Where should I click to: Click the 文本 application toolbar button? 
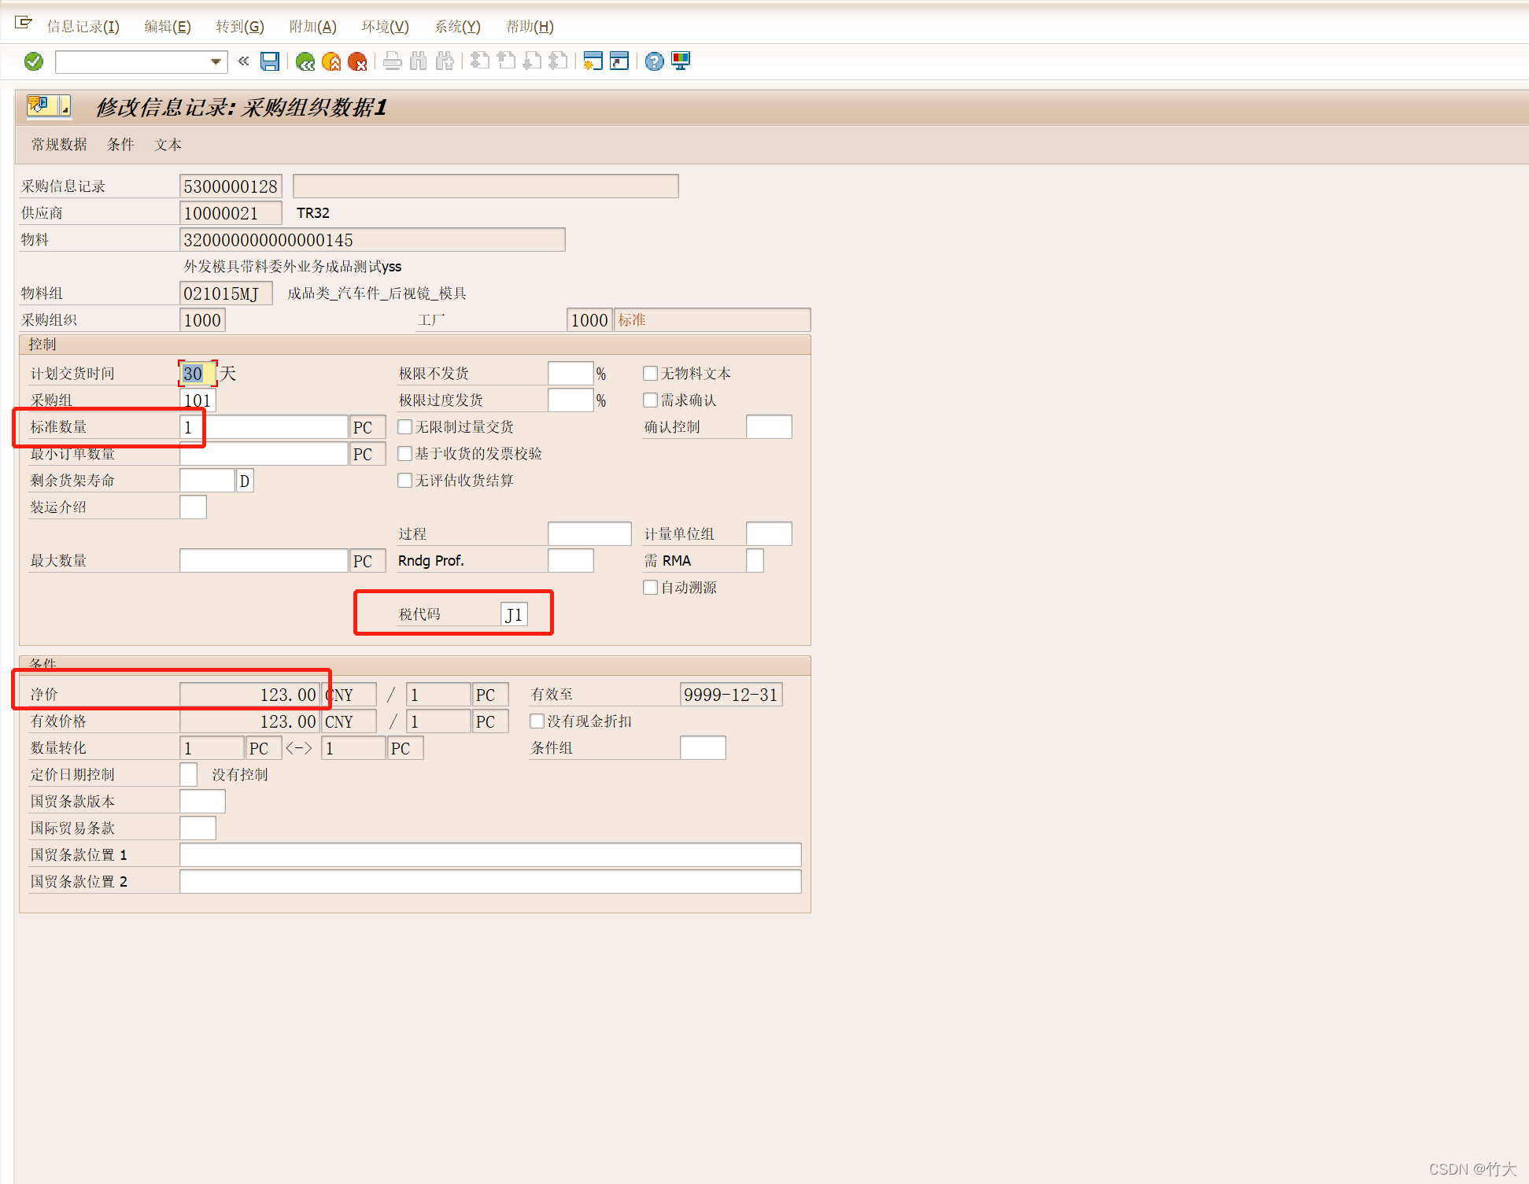coord(168,145)
